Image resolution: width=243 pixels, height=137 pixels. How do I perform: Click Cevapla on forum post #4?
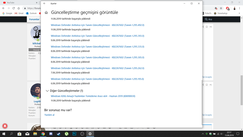(207, 77)
